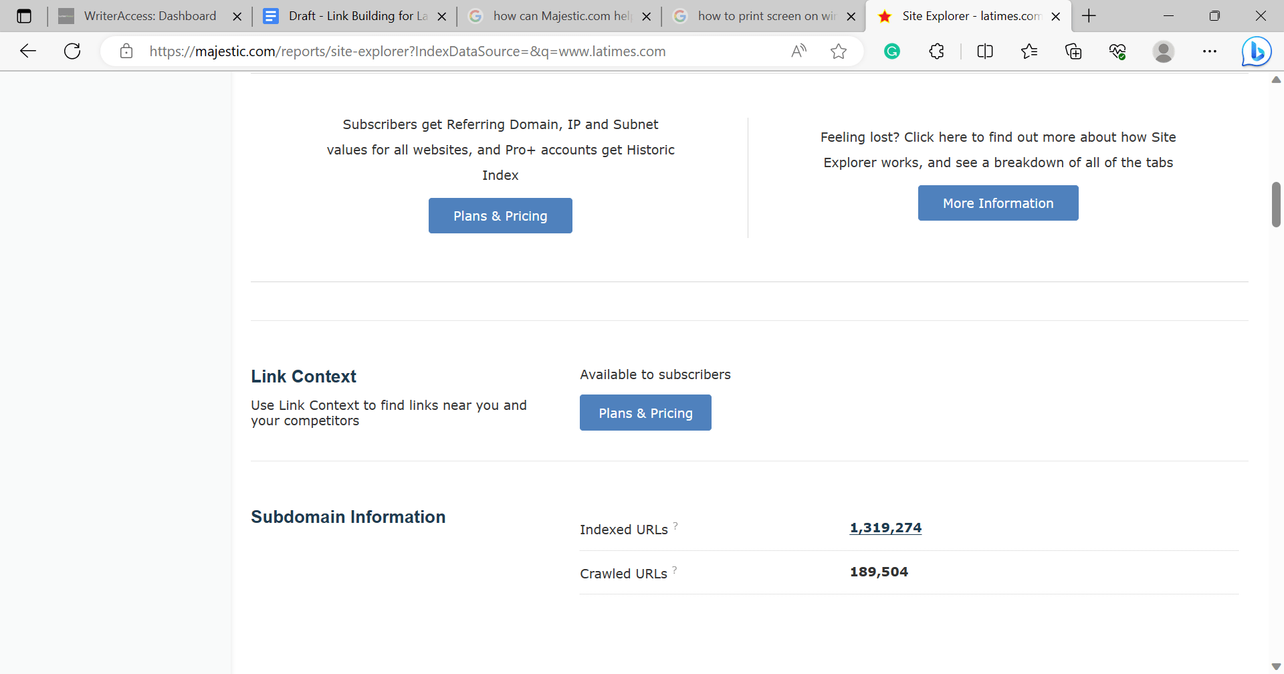Open the Tab actions menu

pos(24,15)
